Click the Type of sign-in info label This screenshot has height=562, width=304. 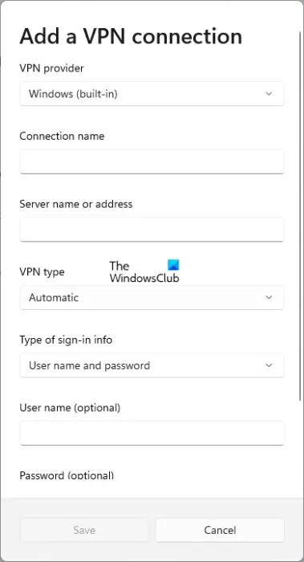point(66,340)
